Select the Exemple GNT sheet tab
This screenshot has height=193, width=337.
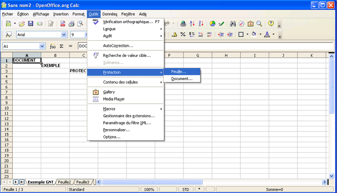coord(41,182)
